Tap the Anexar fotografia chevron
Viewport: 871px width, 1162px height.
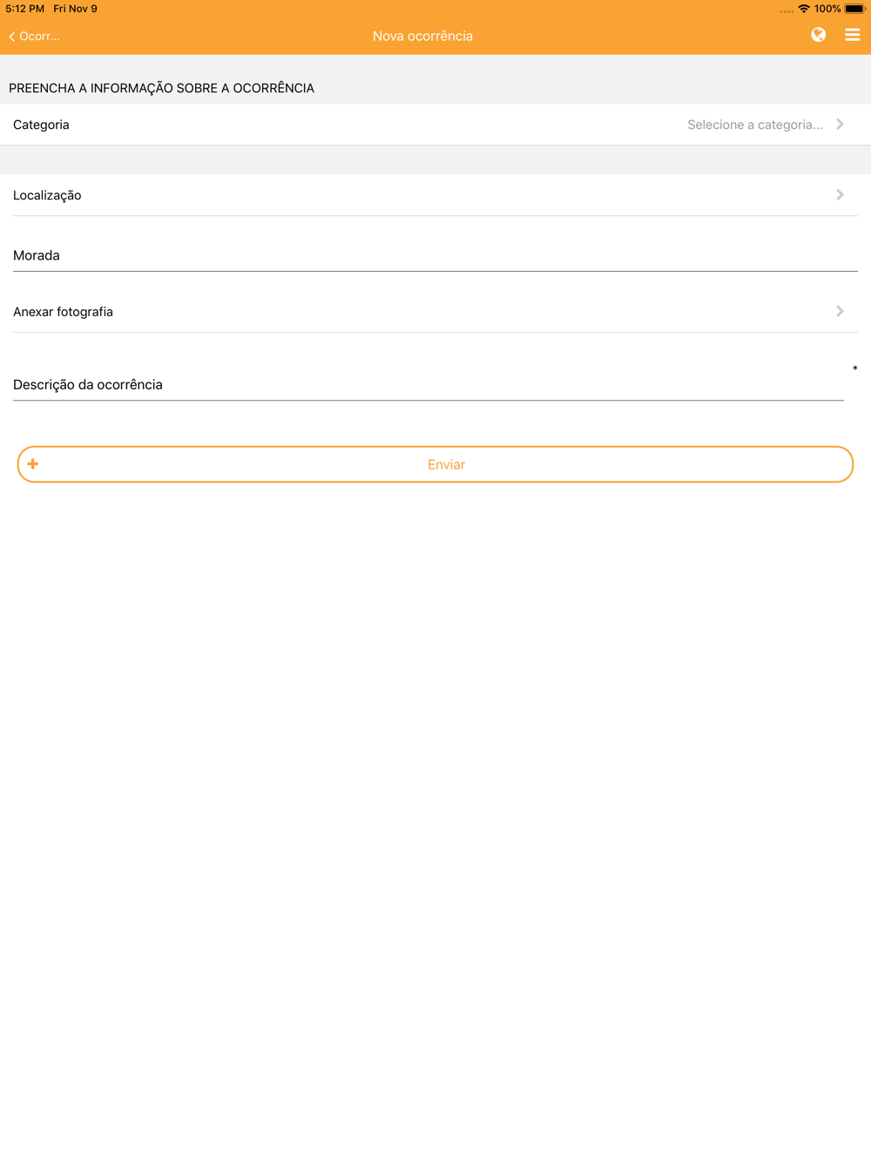coord(840,311)
